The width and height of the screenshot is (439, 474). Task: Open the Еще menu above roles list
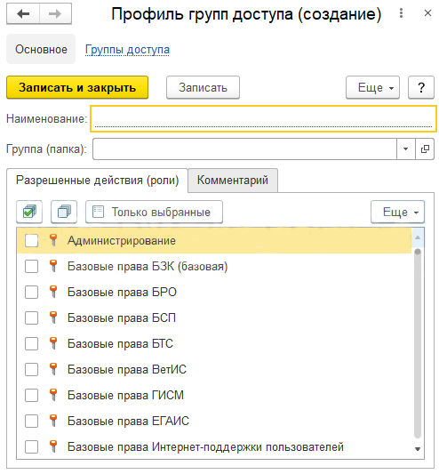(x=397, y=212)
